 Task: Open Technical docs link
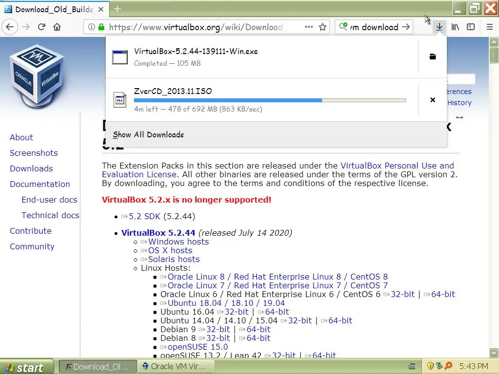(50, 215)
